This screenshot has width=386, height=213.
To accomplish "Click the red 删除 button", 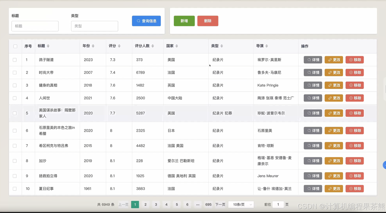I will point(208,21).
